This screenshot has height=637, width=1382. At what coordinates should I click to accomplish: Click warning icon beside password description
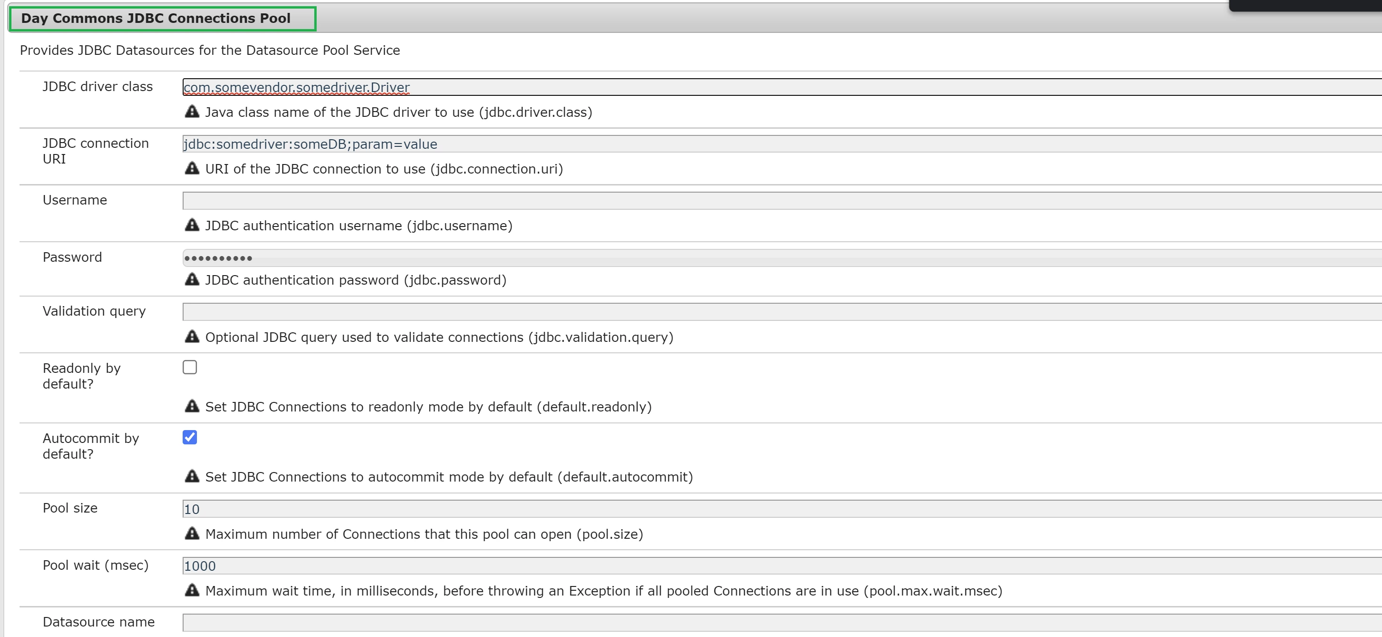pos(192,279)
